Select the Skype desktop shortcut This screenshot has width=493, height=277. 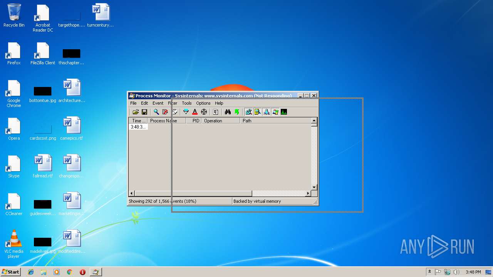point(14,166)
